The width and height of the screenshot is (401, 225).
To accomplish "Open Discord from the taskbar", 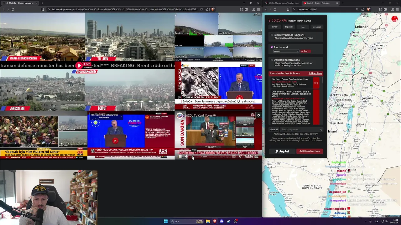I will coord(221,221).
